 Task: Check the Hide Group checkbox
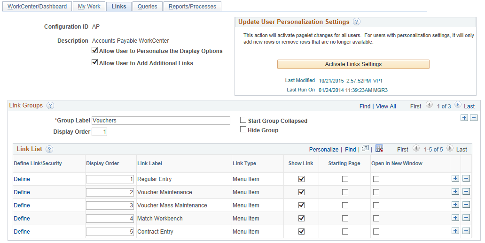243,130
